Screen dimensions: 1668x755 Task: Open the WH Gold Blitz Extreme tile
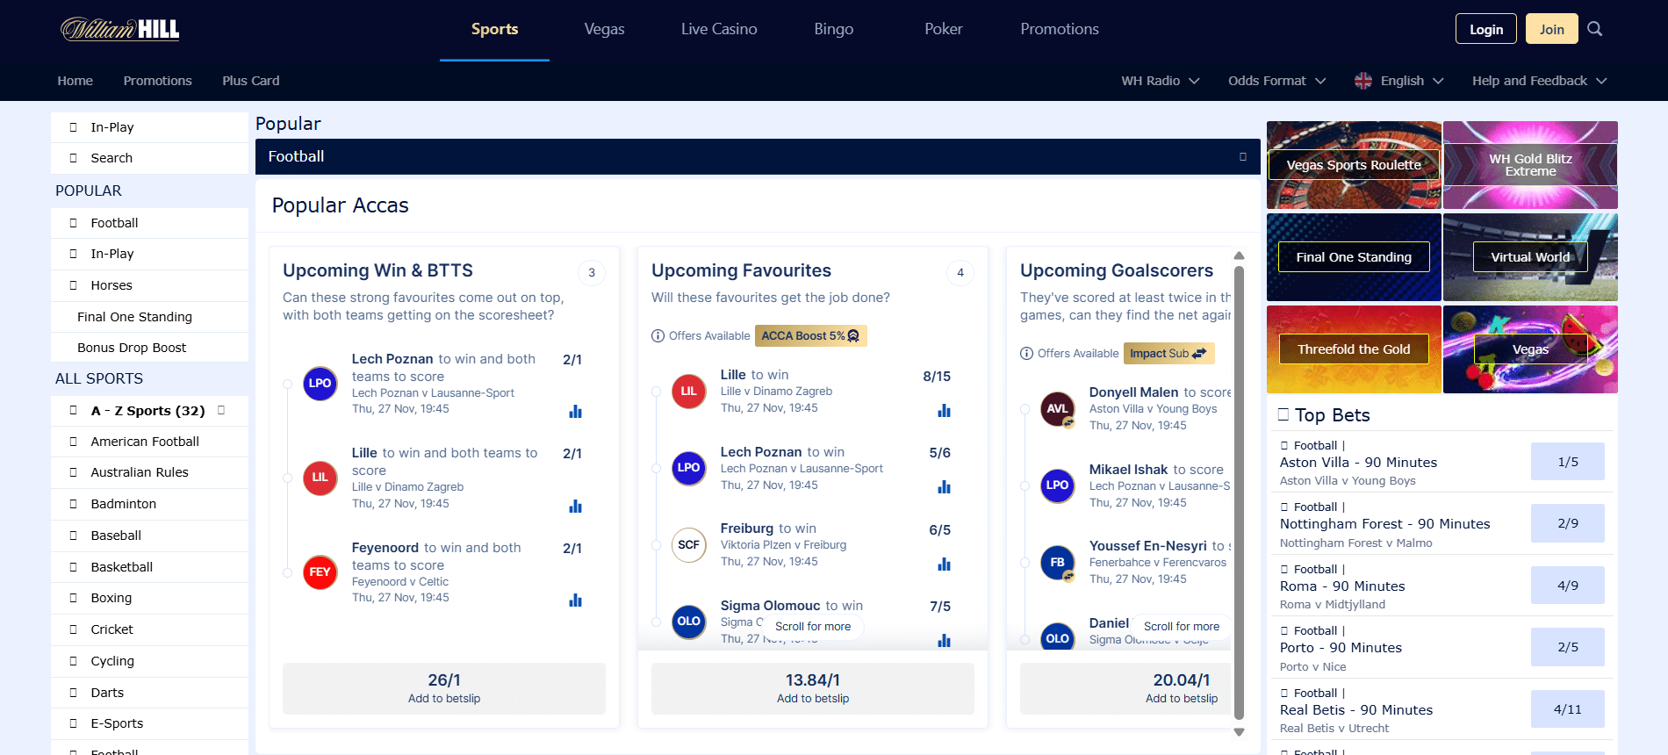pyautogui.click(x=1530, y=165)
